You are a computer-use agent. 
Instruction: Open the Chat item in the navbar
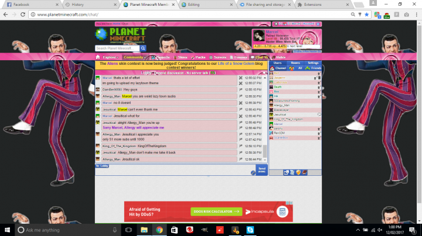coord(260,57)
